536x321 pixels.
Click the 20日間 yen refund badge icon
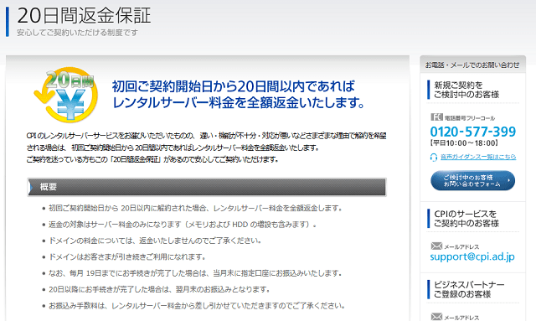(65, 94)
